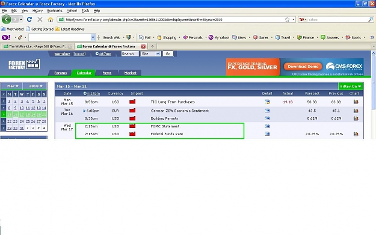Switch to The WoRmHoLe Page 360 tab

coord(38,46)
